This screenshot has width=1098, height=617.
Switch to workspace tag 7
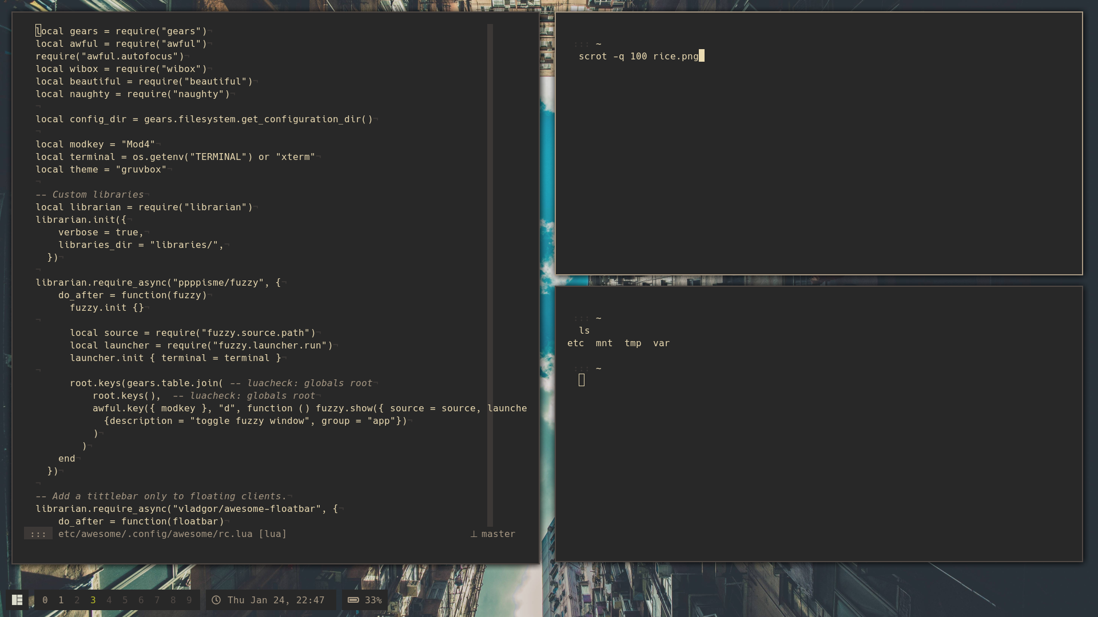click(157, 600)
